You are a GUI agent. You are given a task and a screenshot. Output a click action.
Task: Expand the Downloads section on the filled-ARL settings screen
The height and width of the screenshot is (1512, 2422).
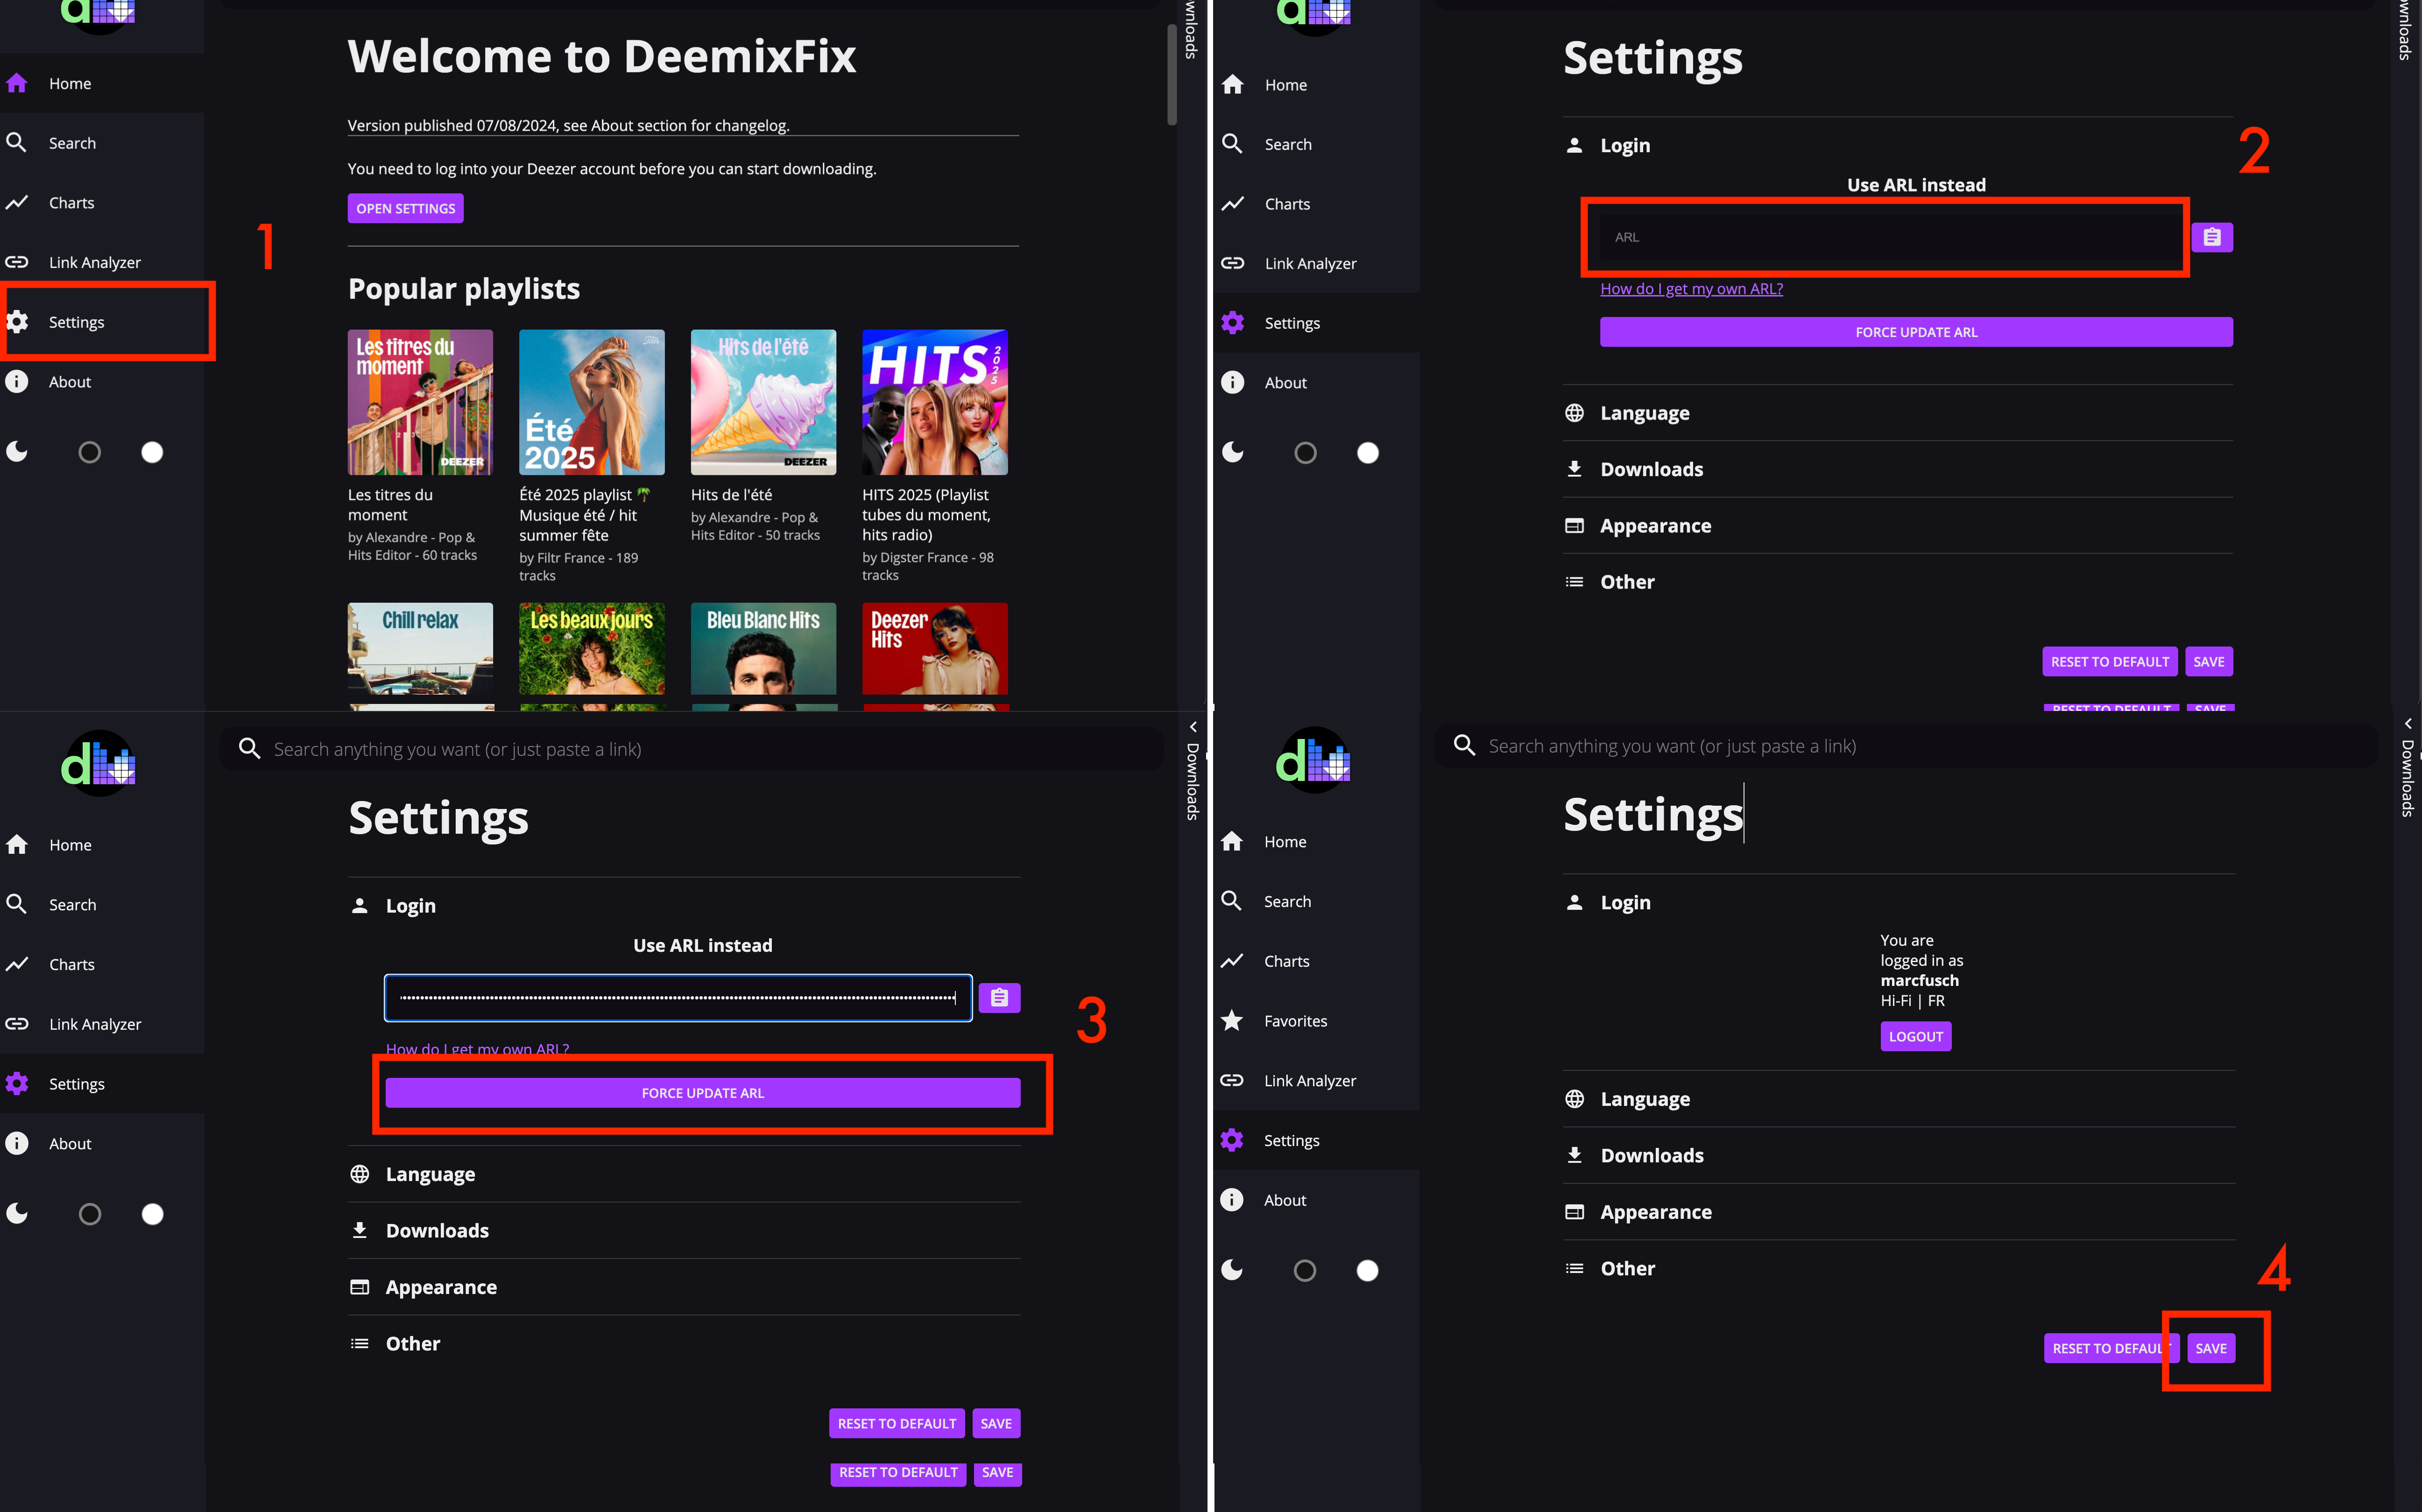click(685, 1231)
